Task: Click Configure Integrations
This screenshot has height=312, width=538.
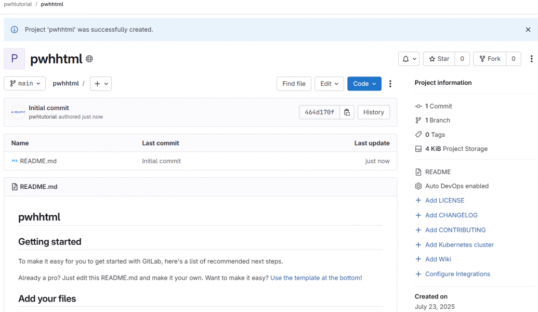Action: [x=458, y=274]
